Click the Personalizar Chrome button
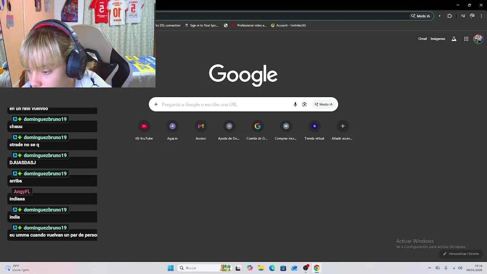Screen dimensions: 487x274 [461, 254]
